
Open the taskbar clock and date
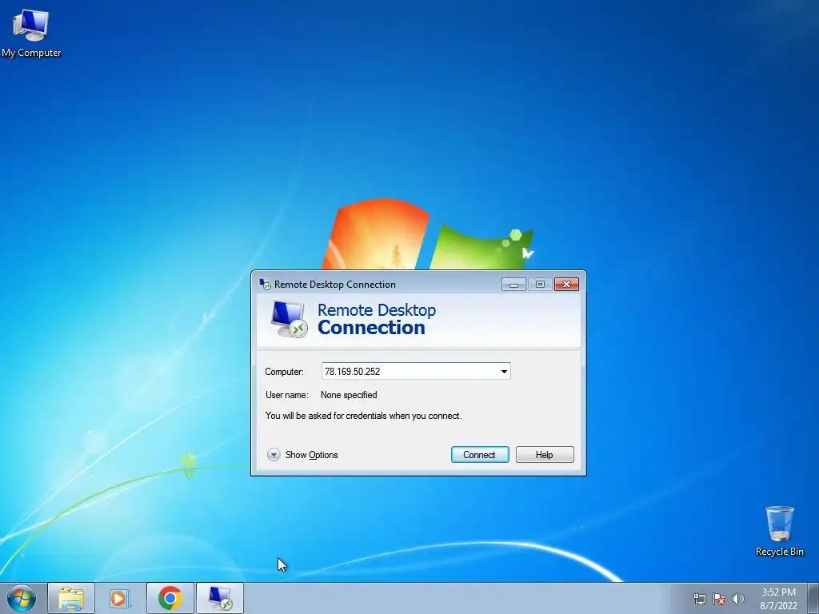[778, 599]
